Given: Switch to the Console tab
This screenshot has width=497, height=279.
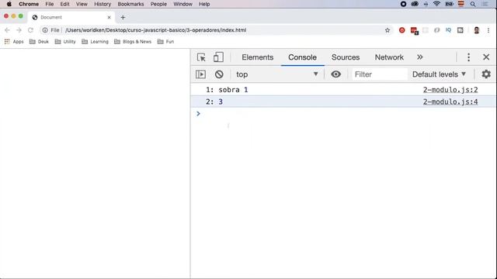Looking at the screenshot, I should 302,57.
